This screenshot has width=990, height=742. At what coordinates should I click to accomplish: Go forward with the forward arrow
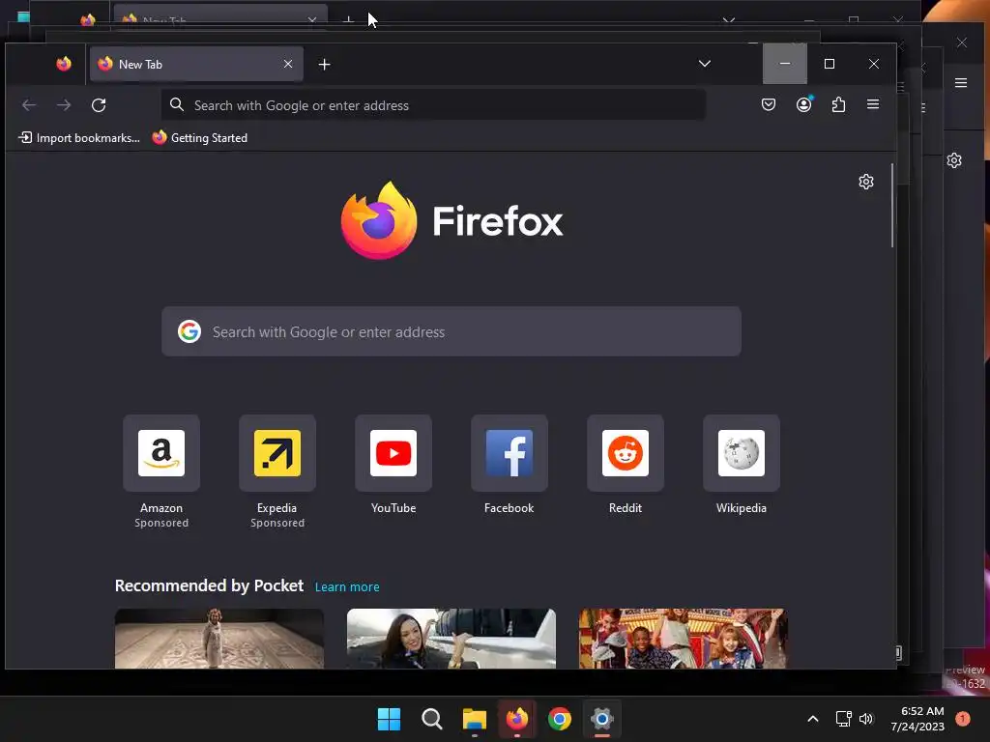(64, 104)
